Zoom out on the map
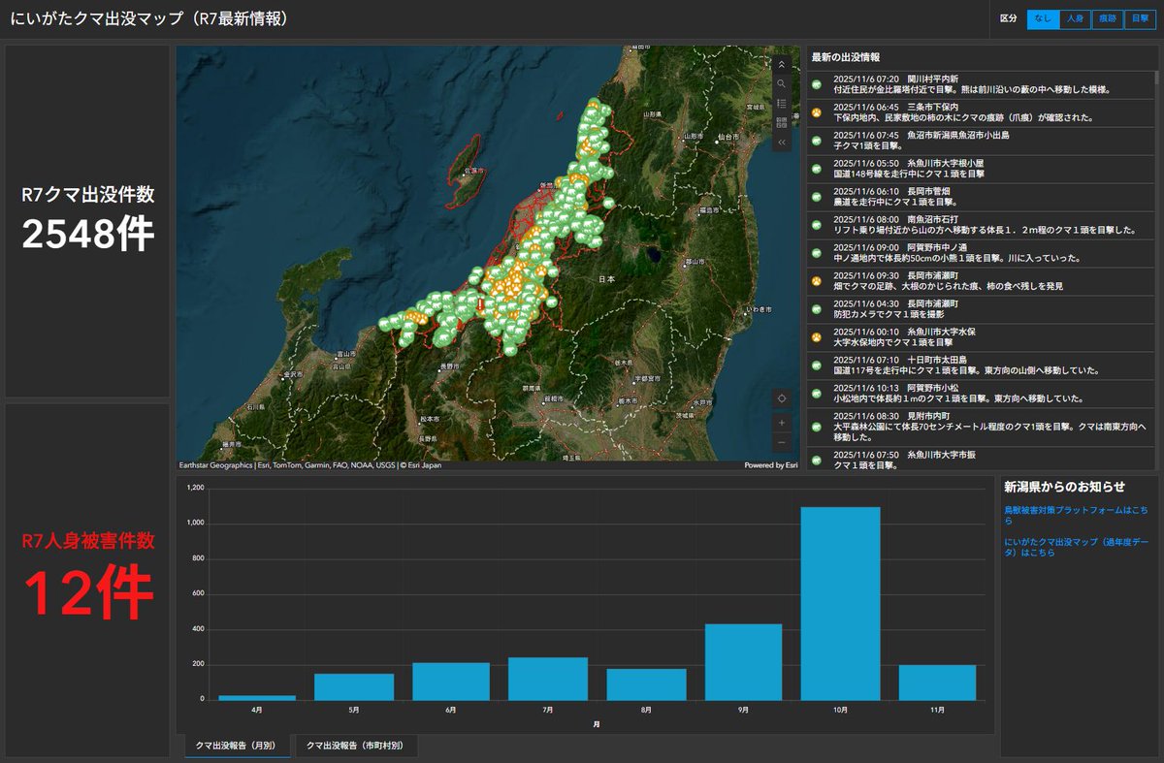This screenshot has width=1164, height=763. click(x=782, y=442)
